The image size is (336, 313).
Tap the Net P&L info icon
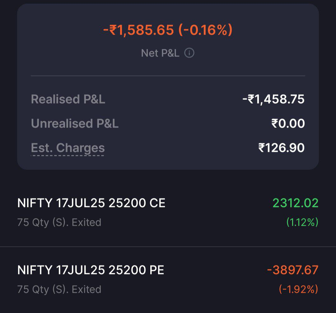[x=189, y=53]
